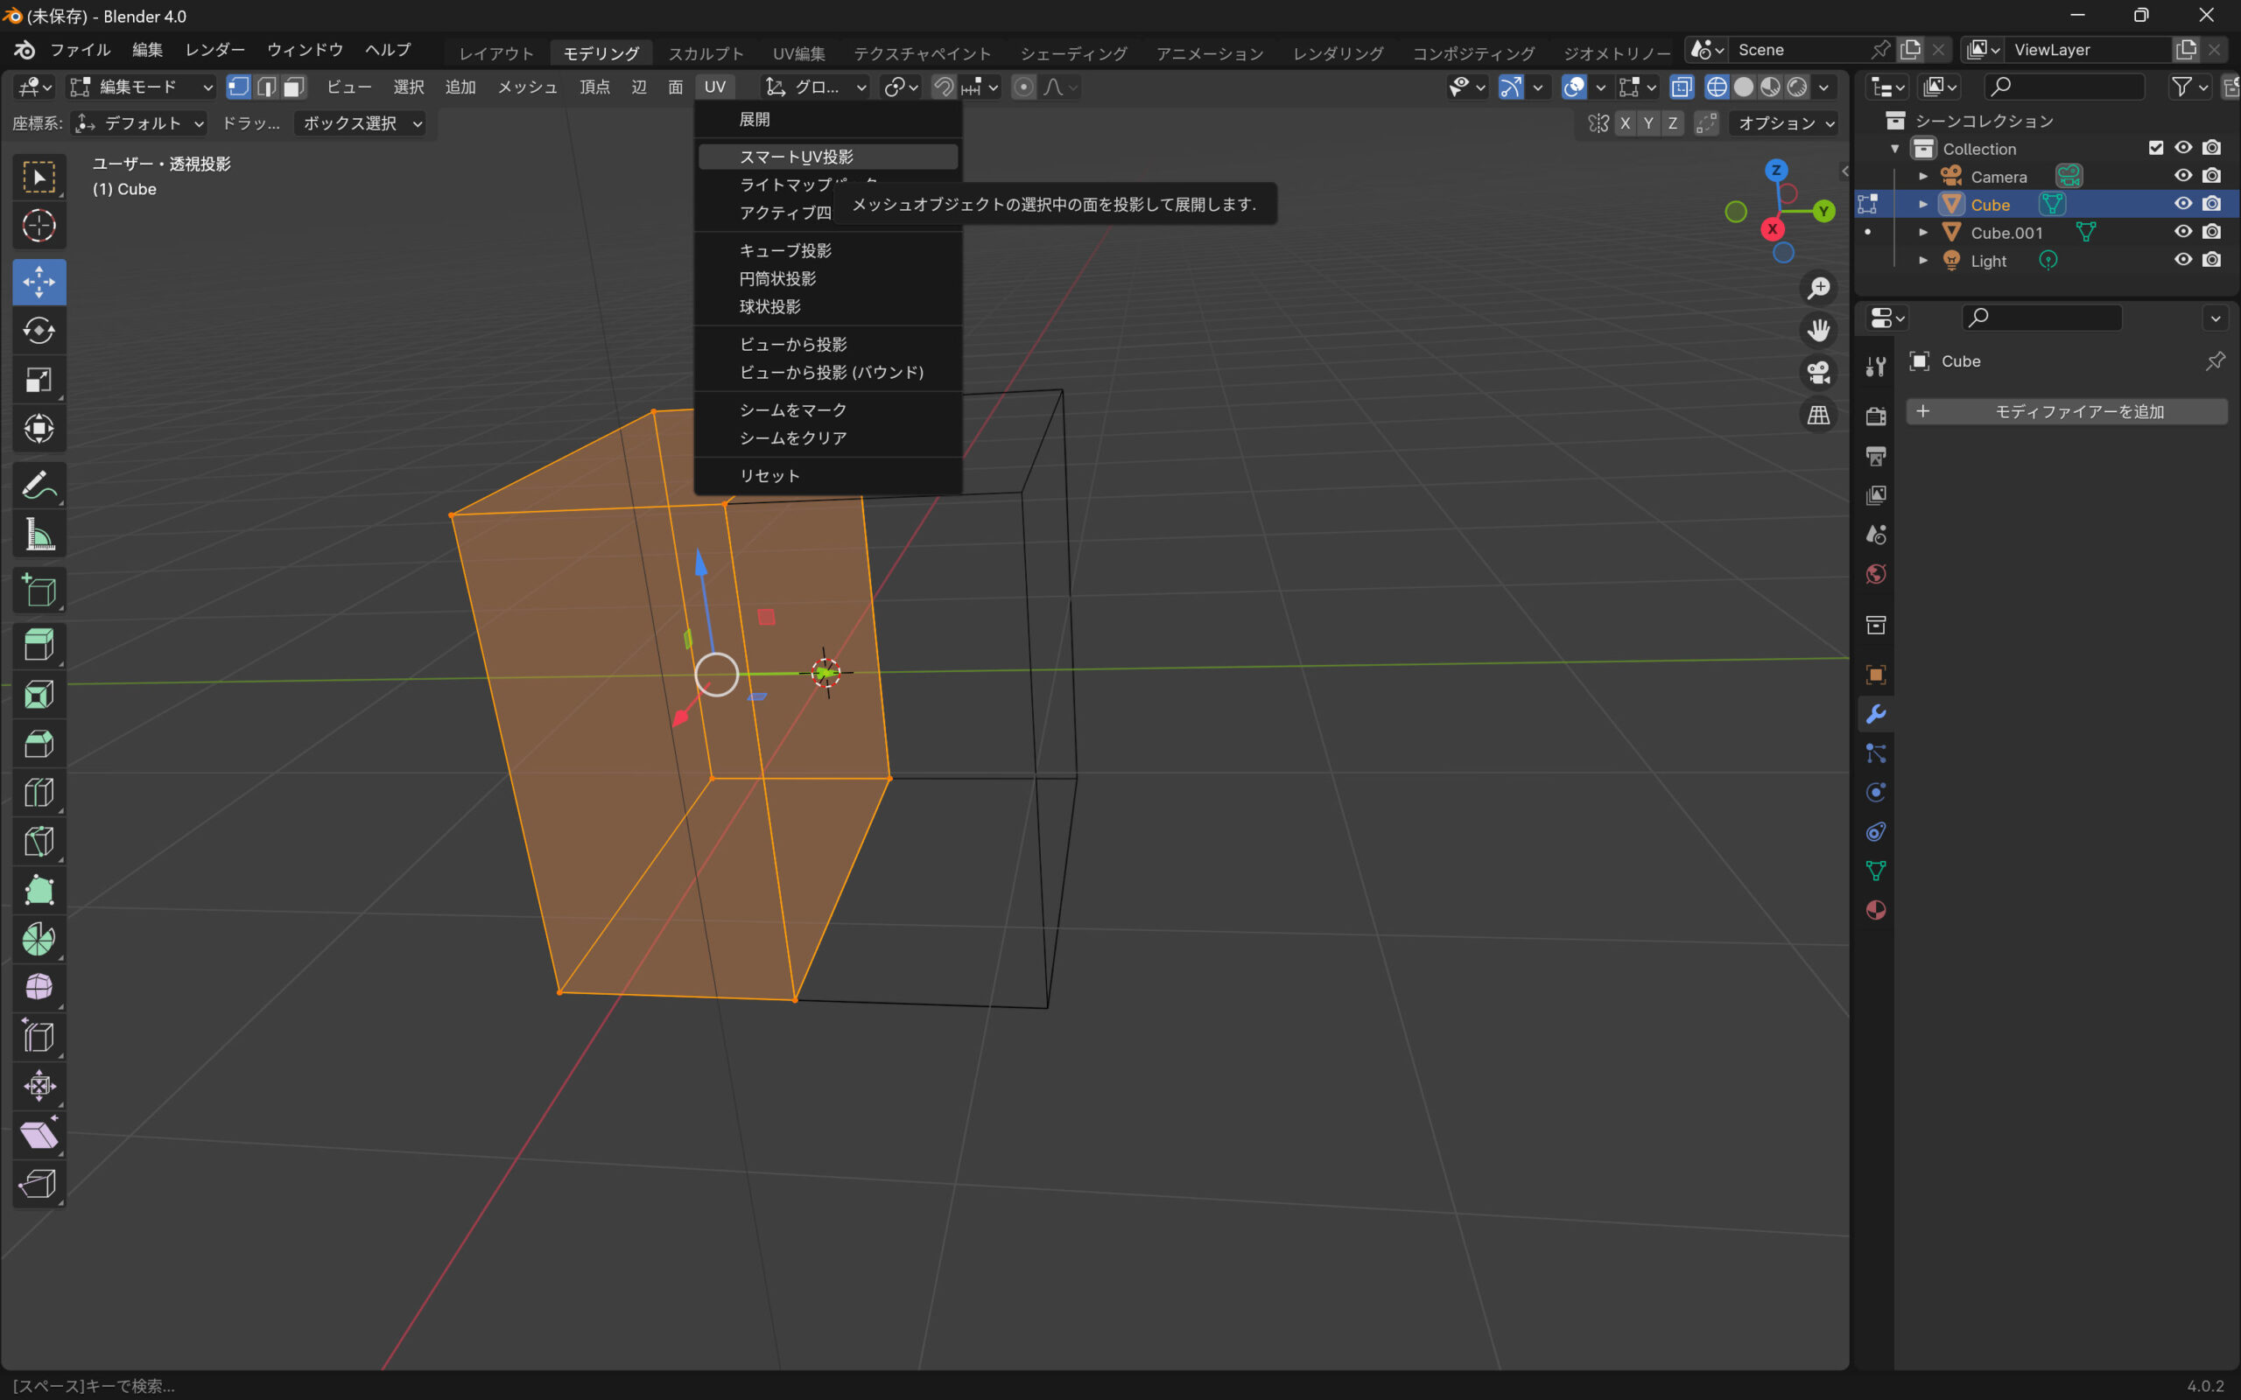Choose キューブ投影 from the UV menu

[x=785, y=251]
